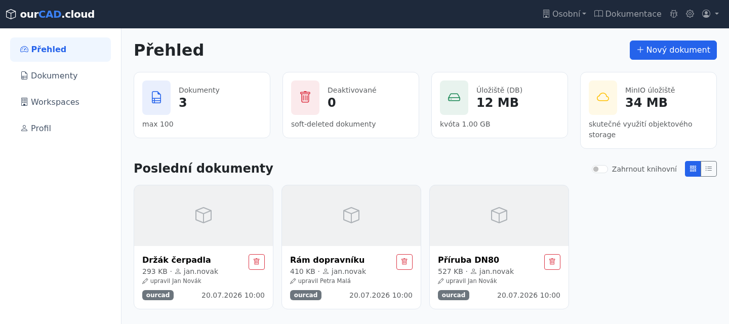Click the blue Dokumenty file icon

click(x=156, y=97)
